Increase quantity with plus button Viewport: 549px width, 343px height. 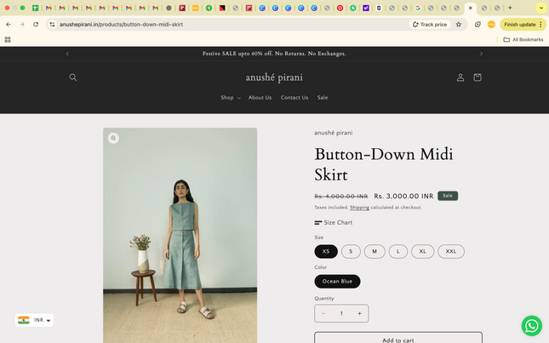point(359,313)
